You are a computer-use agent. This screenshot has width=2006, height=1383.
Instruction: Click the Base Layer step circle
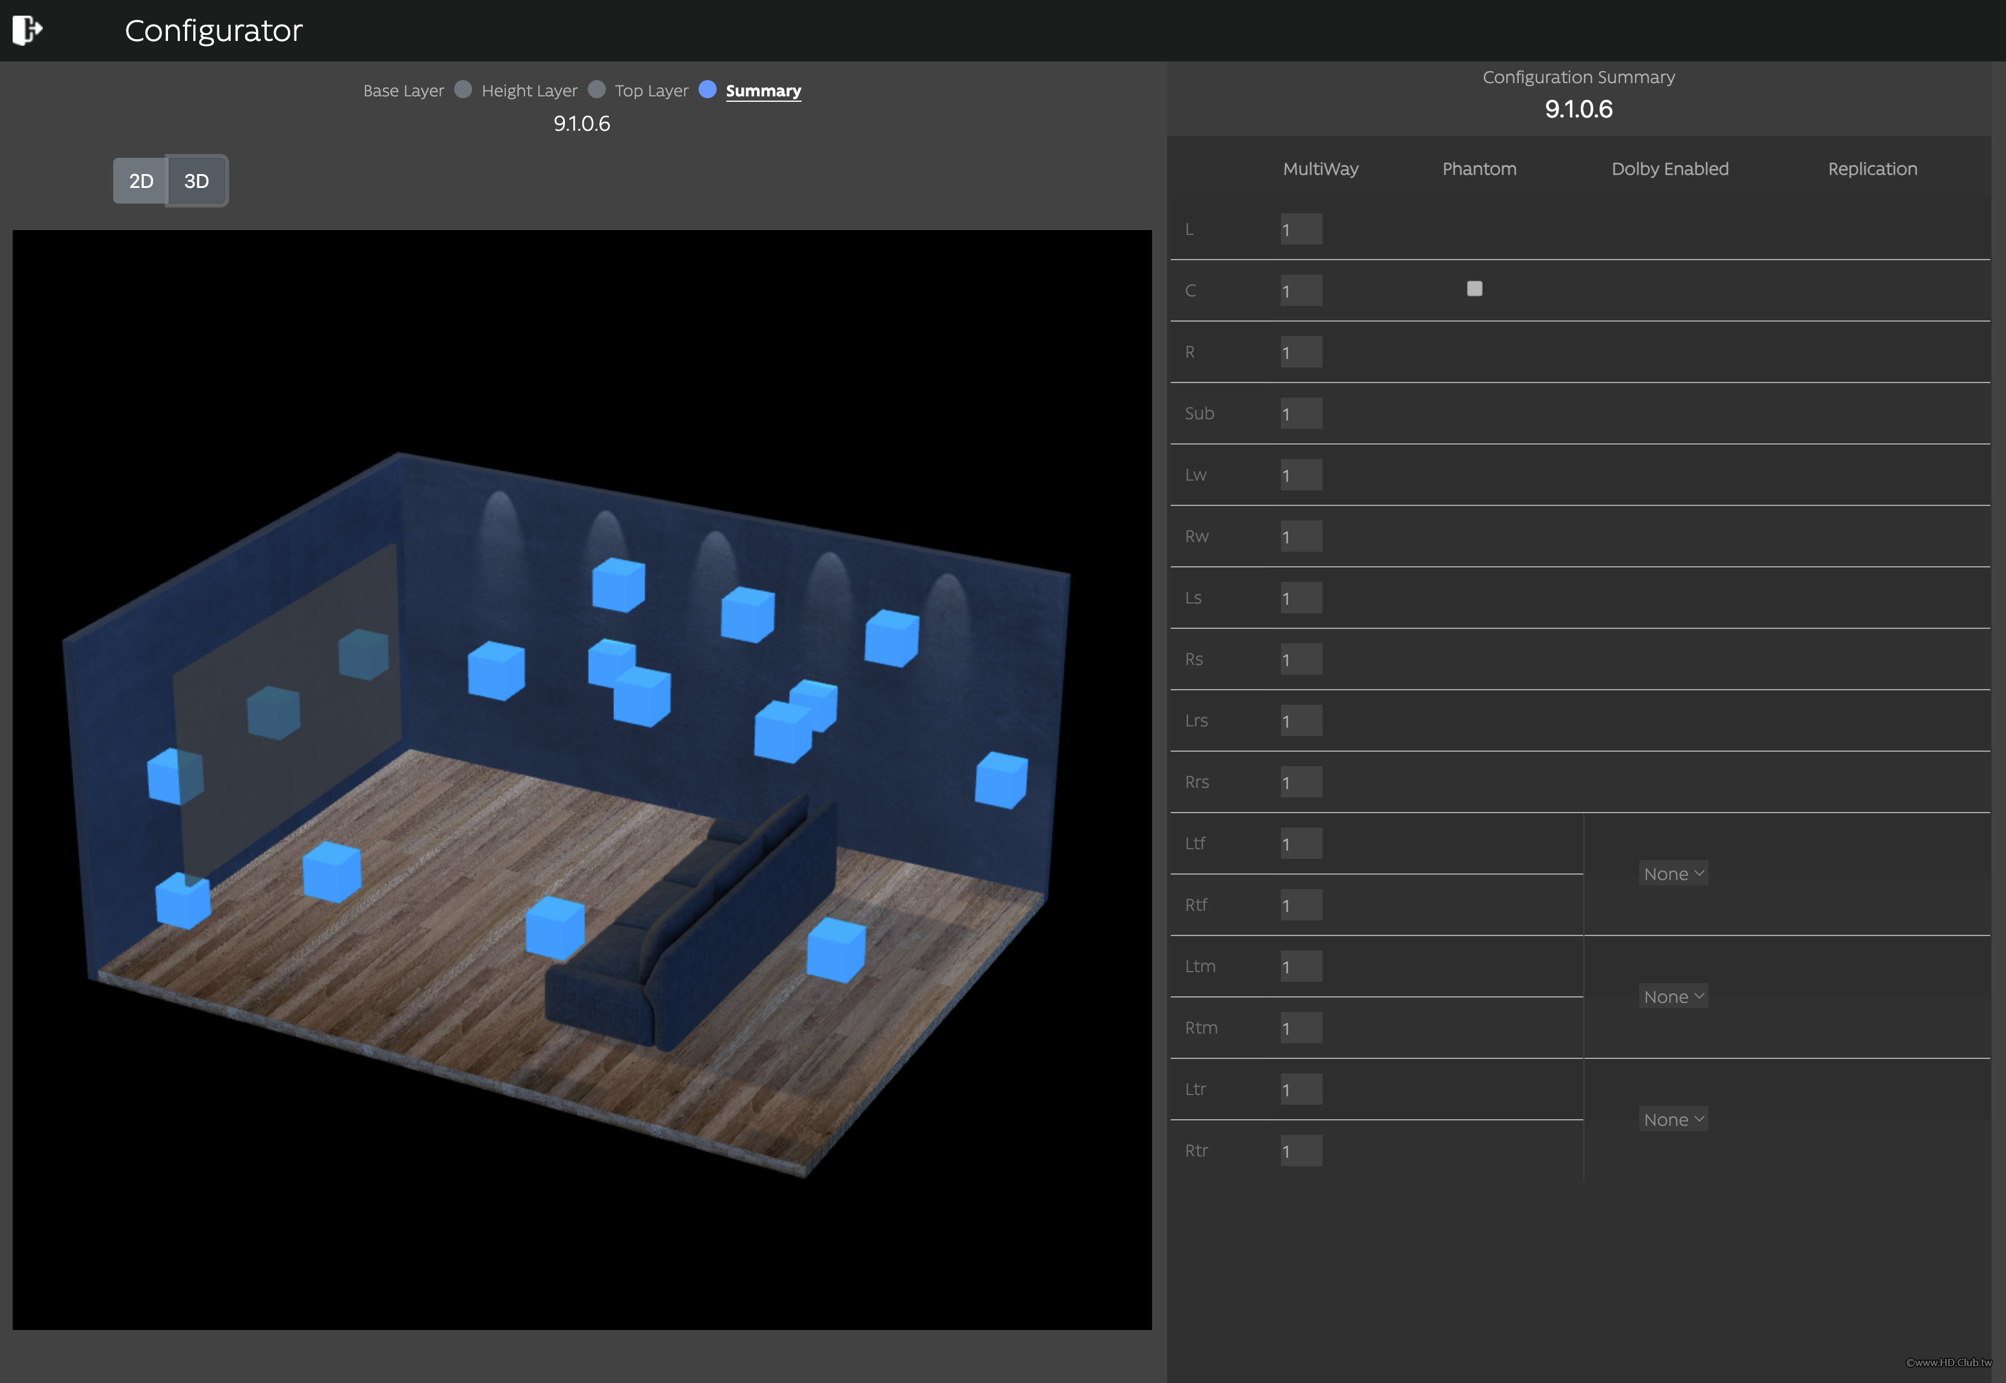[463, 89]
